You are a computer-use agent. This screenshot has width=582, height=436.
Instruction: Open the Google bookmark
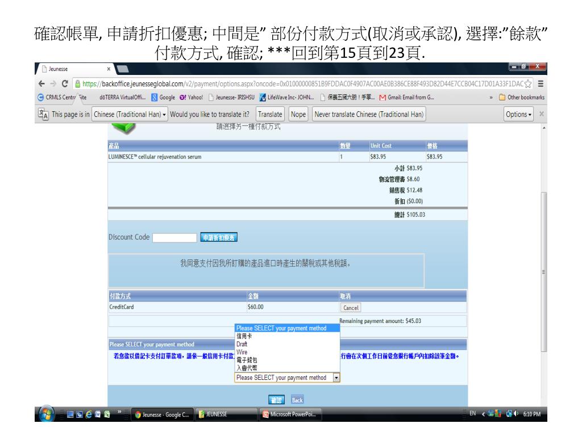point(163,97)
